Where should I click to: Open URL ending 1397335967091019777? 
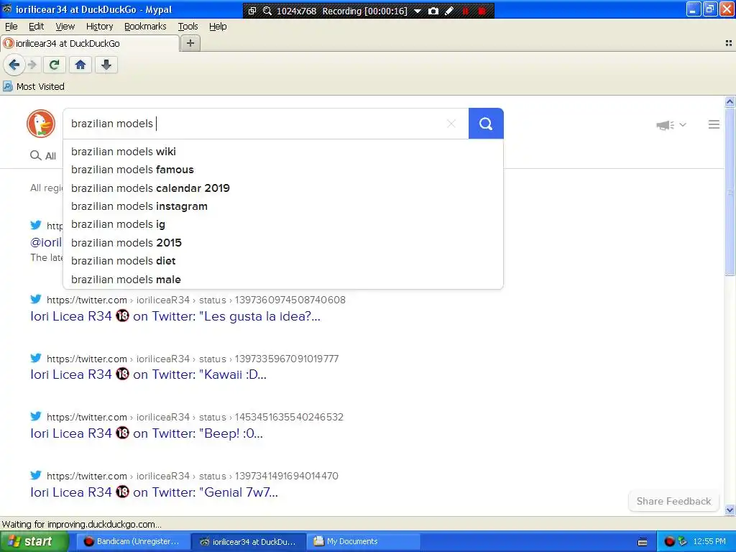coord(193,359)
